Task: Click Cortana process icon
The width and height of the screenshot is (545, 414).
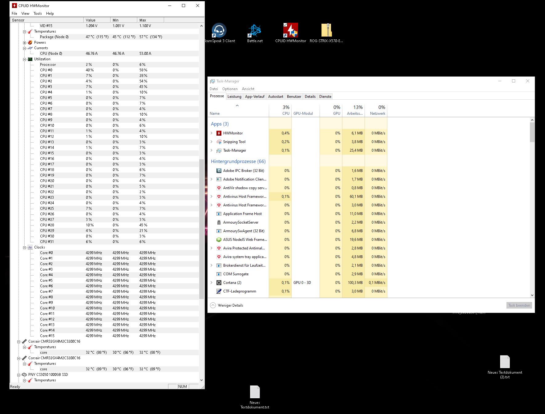Action: (219, 283)
